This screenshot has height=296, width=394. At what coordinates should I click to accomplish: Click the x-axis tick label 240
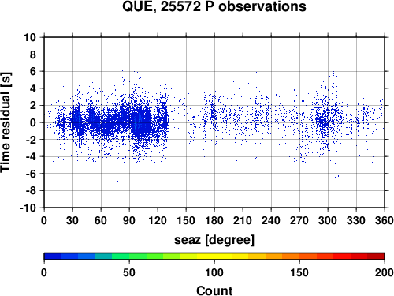(271, 220)
